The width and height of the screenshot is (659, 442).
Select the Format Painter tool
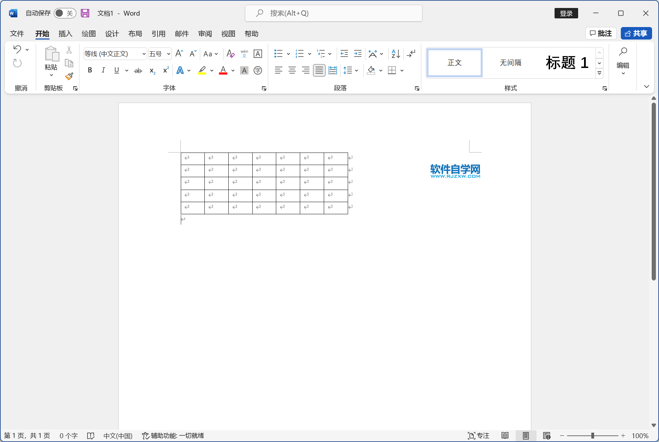tap(69, 76)
